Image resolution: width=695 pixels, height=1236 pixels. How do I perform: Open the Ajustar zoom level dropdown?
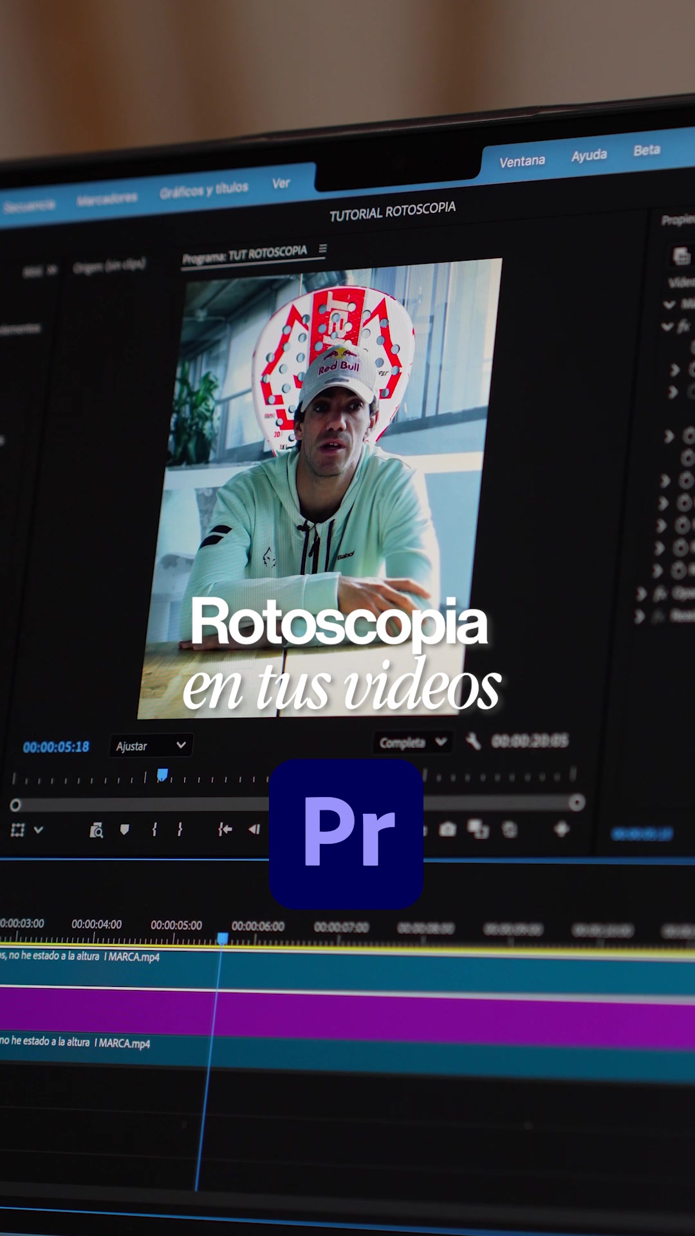pyautogui.click(x=151, y=745)
